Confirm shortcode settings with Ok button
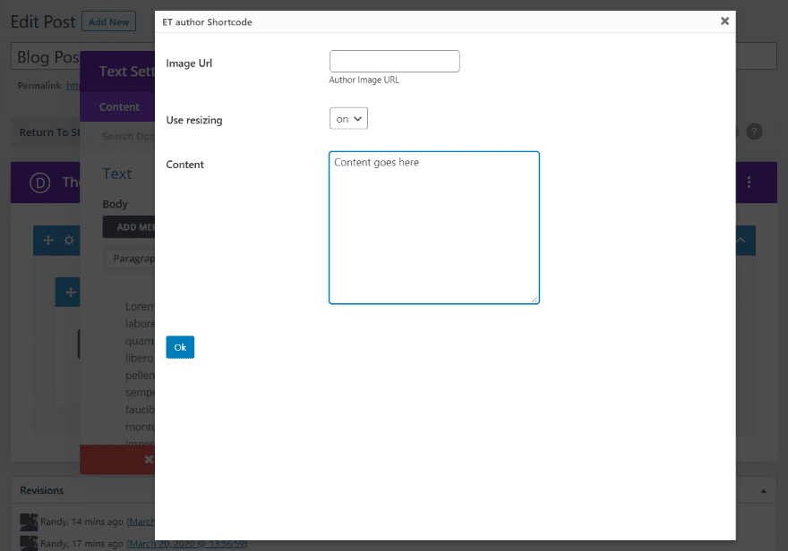788x551 pixels. [180, 347]
